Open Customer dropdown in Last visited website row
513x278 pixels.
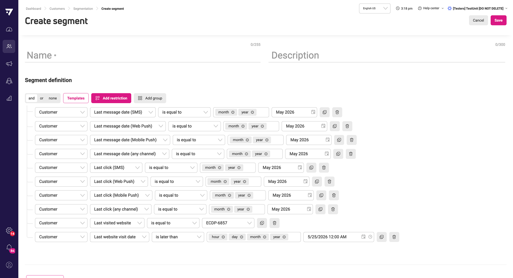point(61,223)
